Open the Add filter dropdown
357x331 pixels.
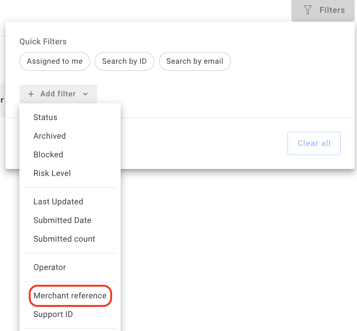58,94
